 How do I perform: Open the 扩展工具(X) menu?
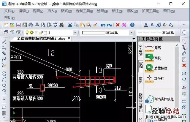coord(151,11)
